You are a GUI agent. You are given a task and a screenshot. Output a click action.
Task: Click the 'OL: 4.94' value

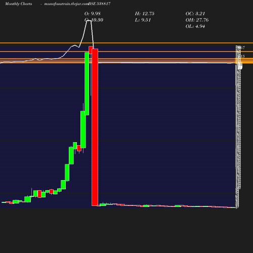tap(195, 26)
